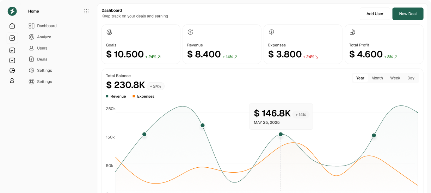
Task: Open the grid dots menu beside Home
Action: 86,11
